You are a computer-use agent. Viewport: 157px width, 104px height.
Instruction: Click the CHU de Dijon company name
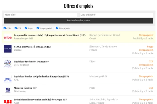(21, 65)
